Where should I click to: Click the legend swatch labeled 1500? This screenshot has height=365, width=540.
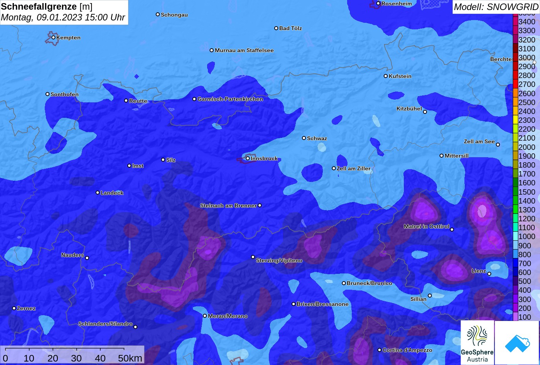tap(515, 192)
